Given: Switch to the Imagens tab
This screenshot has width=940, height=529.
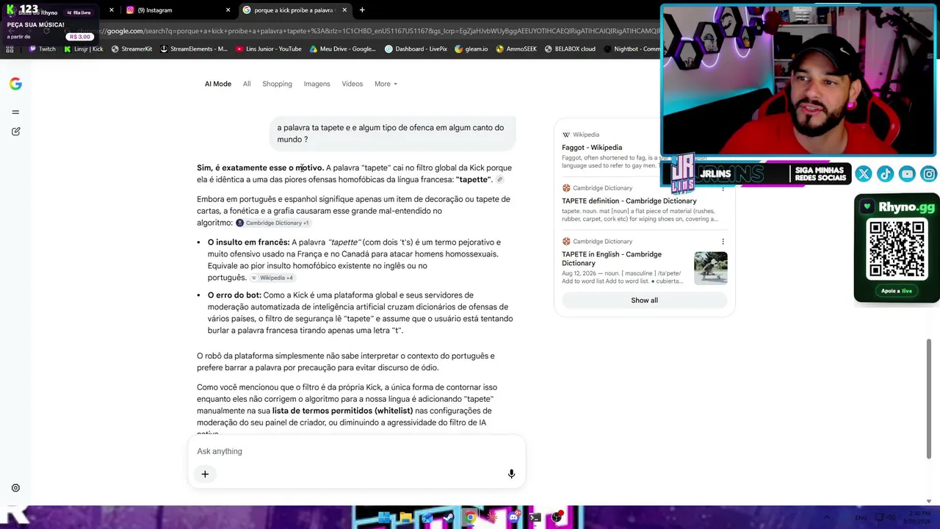Looking at the screenshot, I should (317, 84).
